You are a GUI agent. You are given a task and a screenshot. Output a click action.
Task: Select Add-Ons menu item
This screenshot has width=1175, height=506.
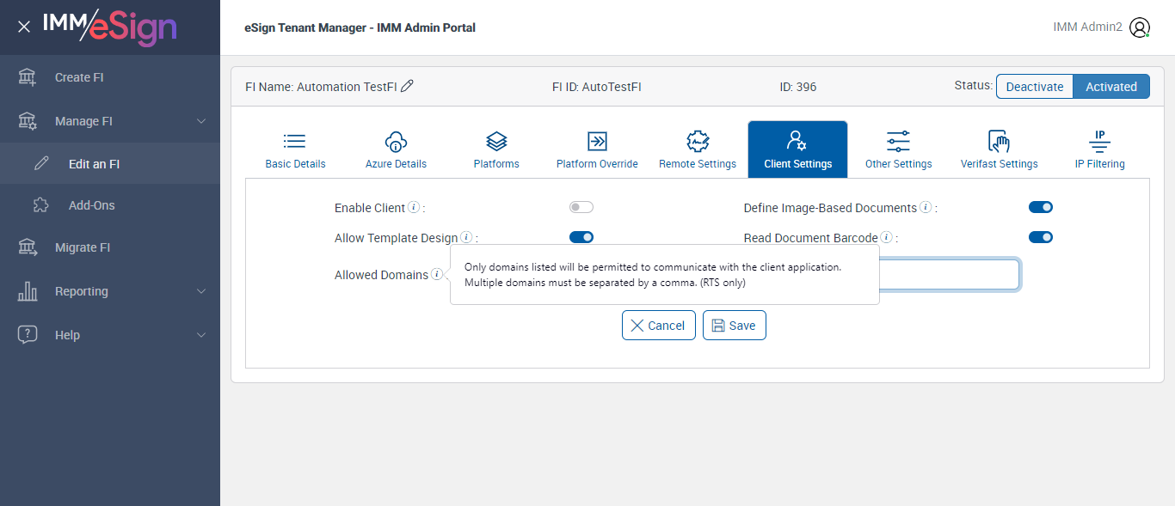110,205
